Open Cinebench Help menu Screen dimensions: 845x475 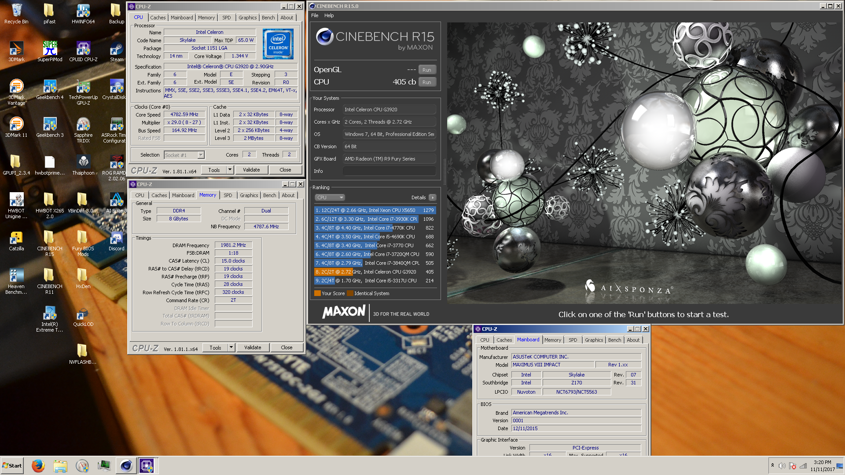point(329,15)
